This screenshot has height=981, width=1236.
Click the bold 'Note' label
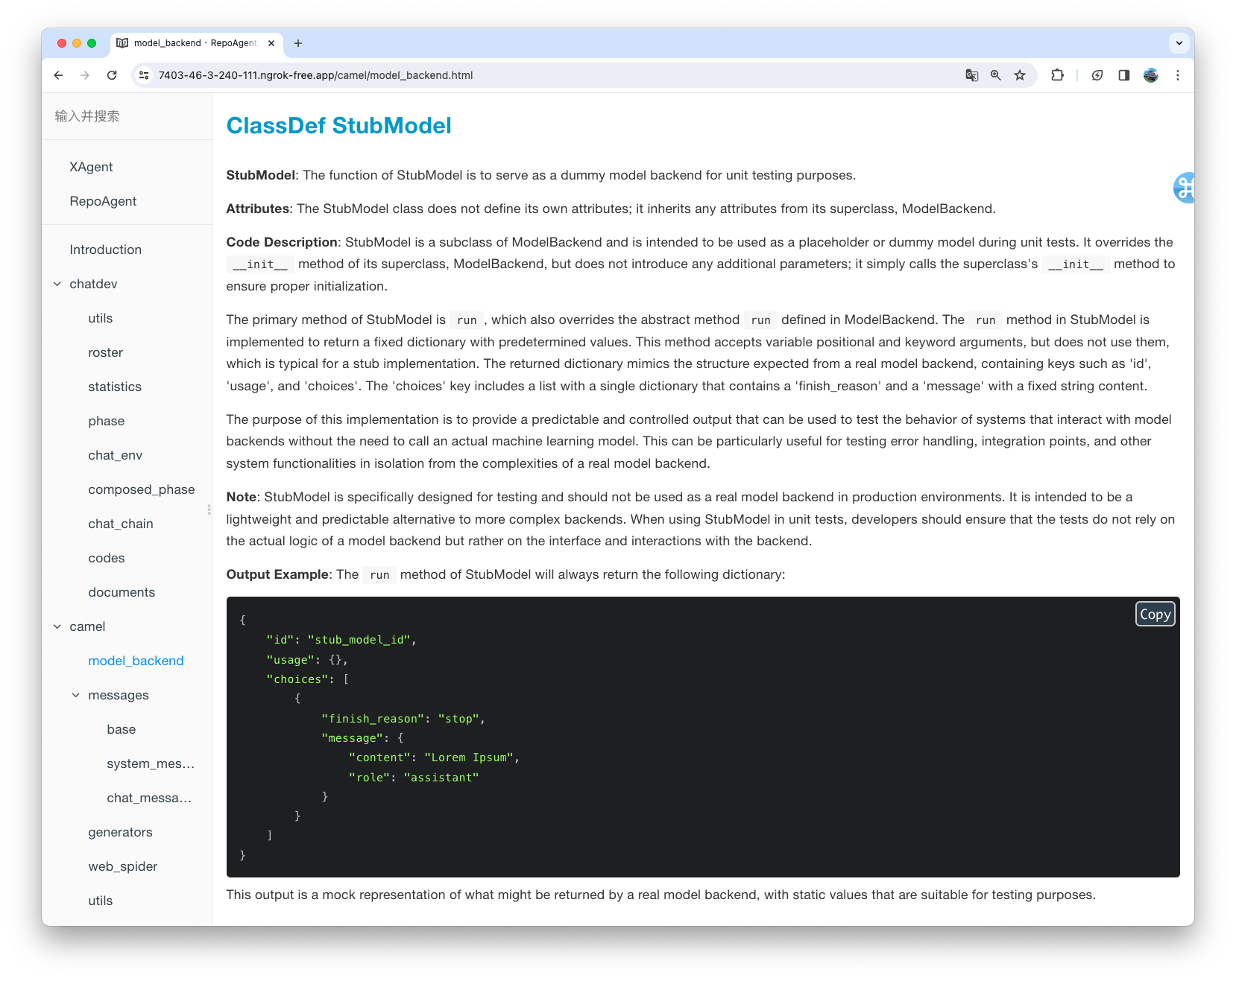click(242, 497)
